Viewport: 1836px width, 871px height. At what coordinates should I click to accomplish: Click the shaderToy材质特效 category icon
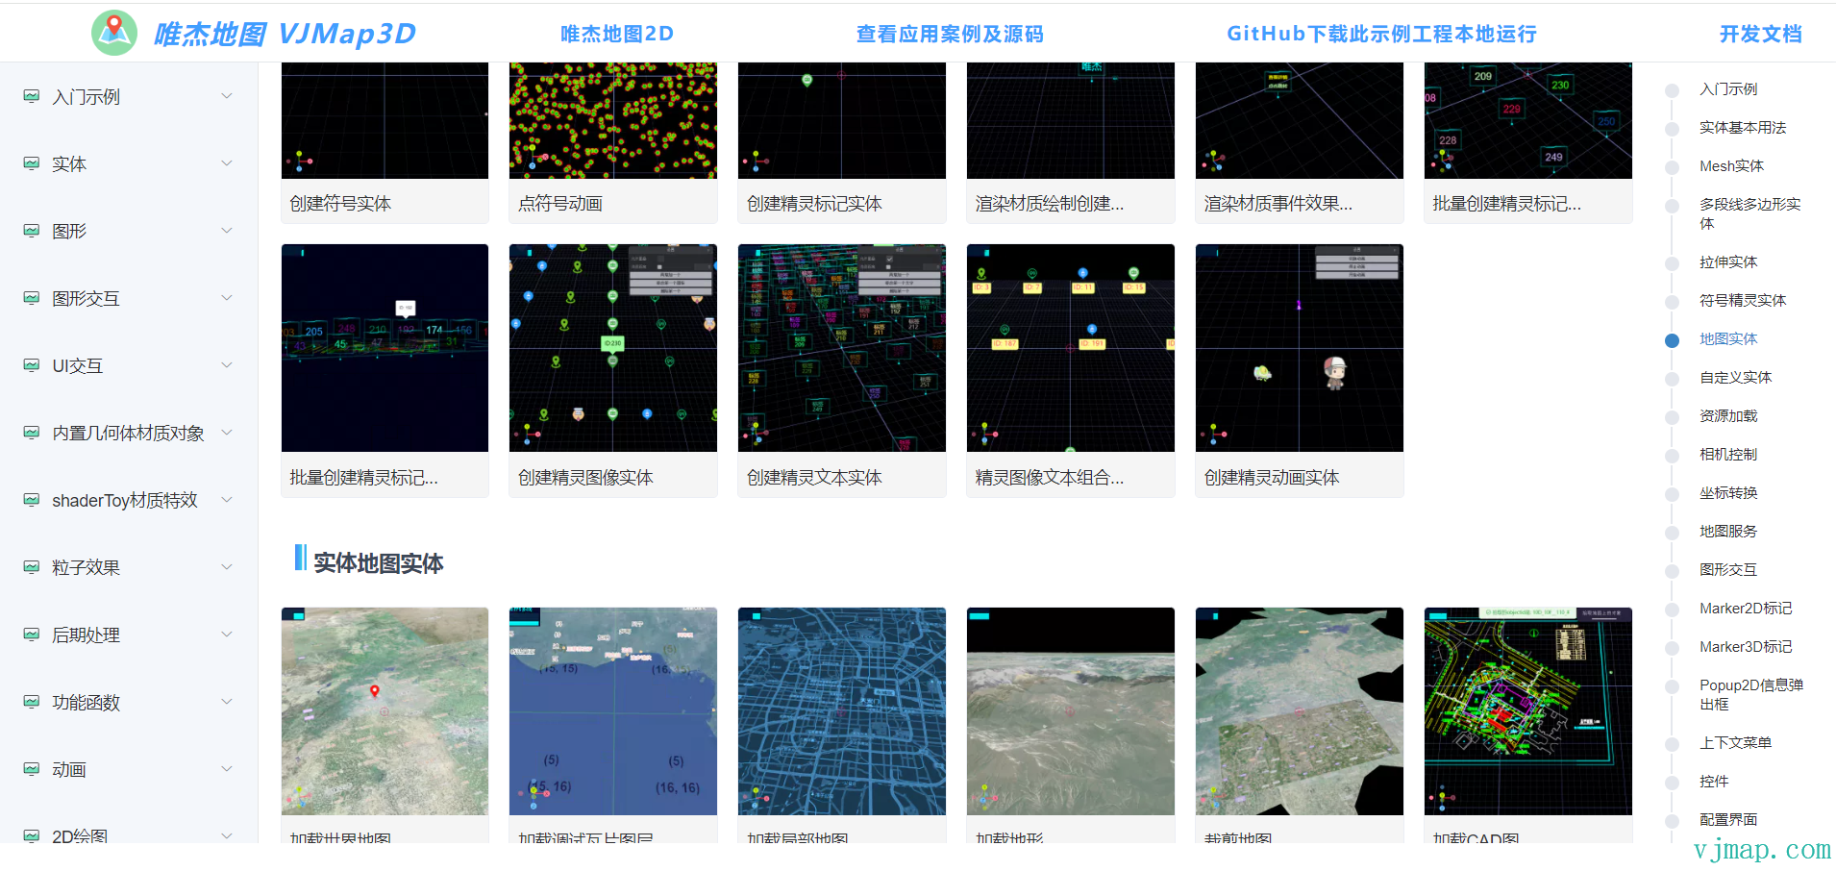31,500
